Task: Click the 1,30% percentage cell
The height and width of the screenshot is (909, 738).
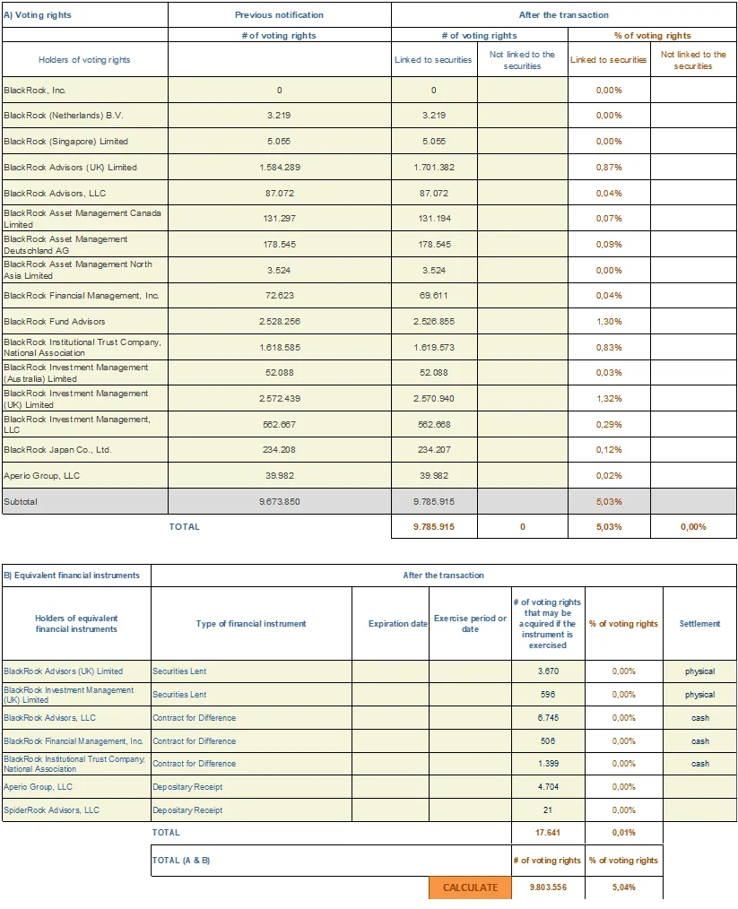Action: coord(609,322)
